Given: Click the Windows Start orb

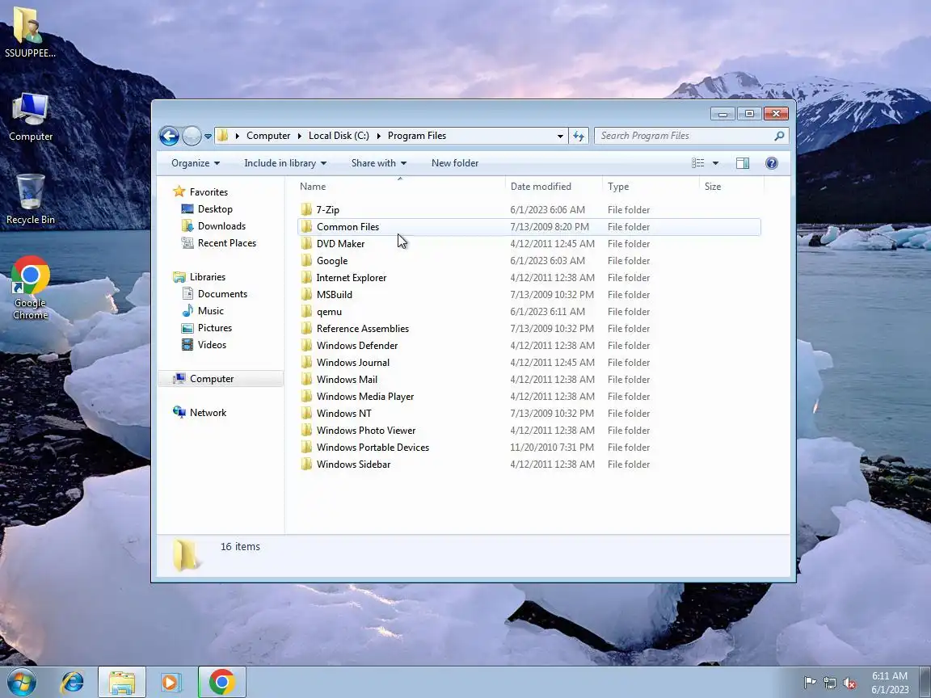Looking at the screenshot, I should click(22, 683).
